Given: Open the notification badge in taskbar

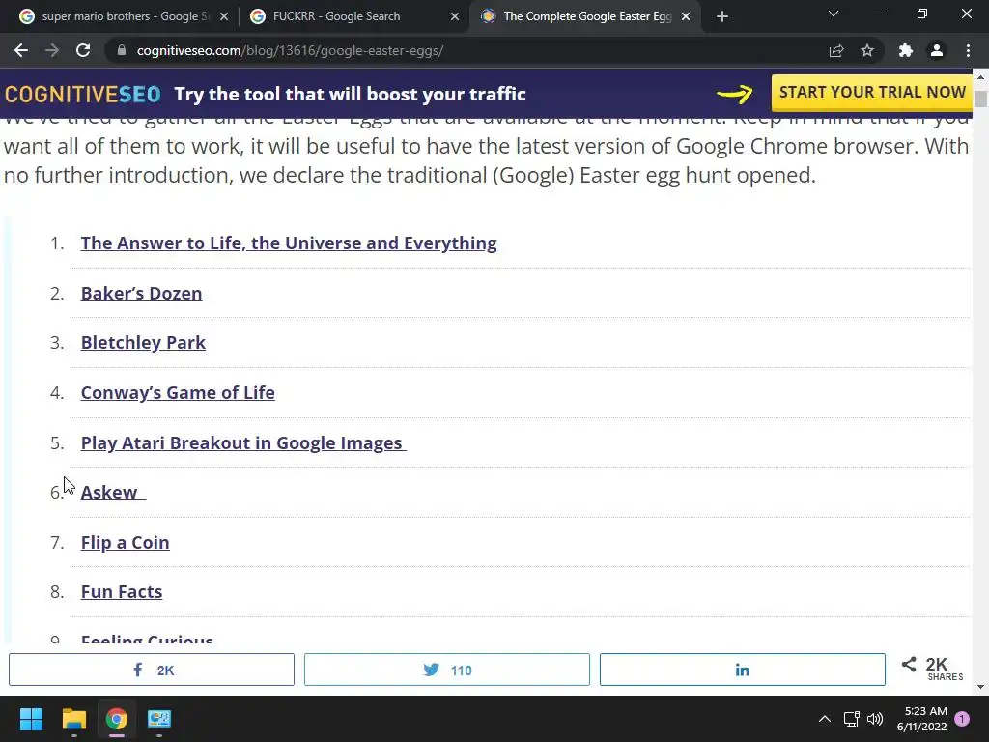Looking at the screenshot, I should [962, 719].
